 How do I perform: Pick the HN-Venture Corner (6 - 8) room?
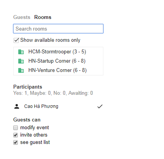[58, 70]
